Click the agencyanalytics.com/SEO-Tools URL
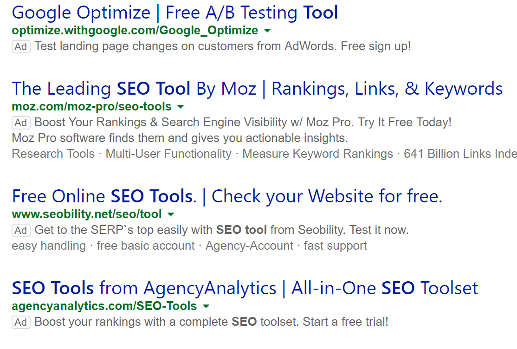 click(104, 306)
